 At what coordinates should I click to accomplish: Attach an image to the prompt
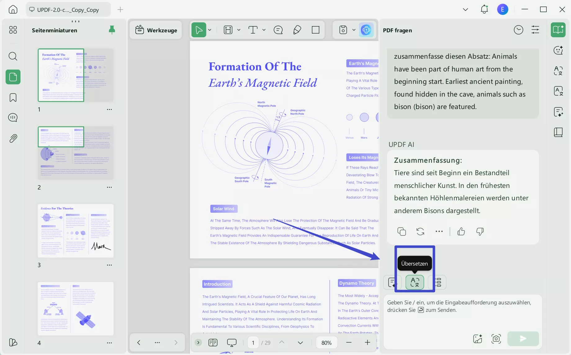pyautogui.click(x=478, y=339)
